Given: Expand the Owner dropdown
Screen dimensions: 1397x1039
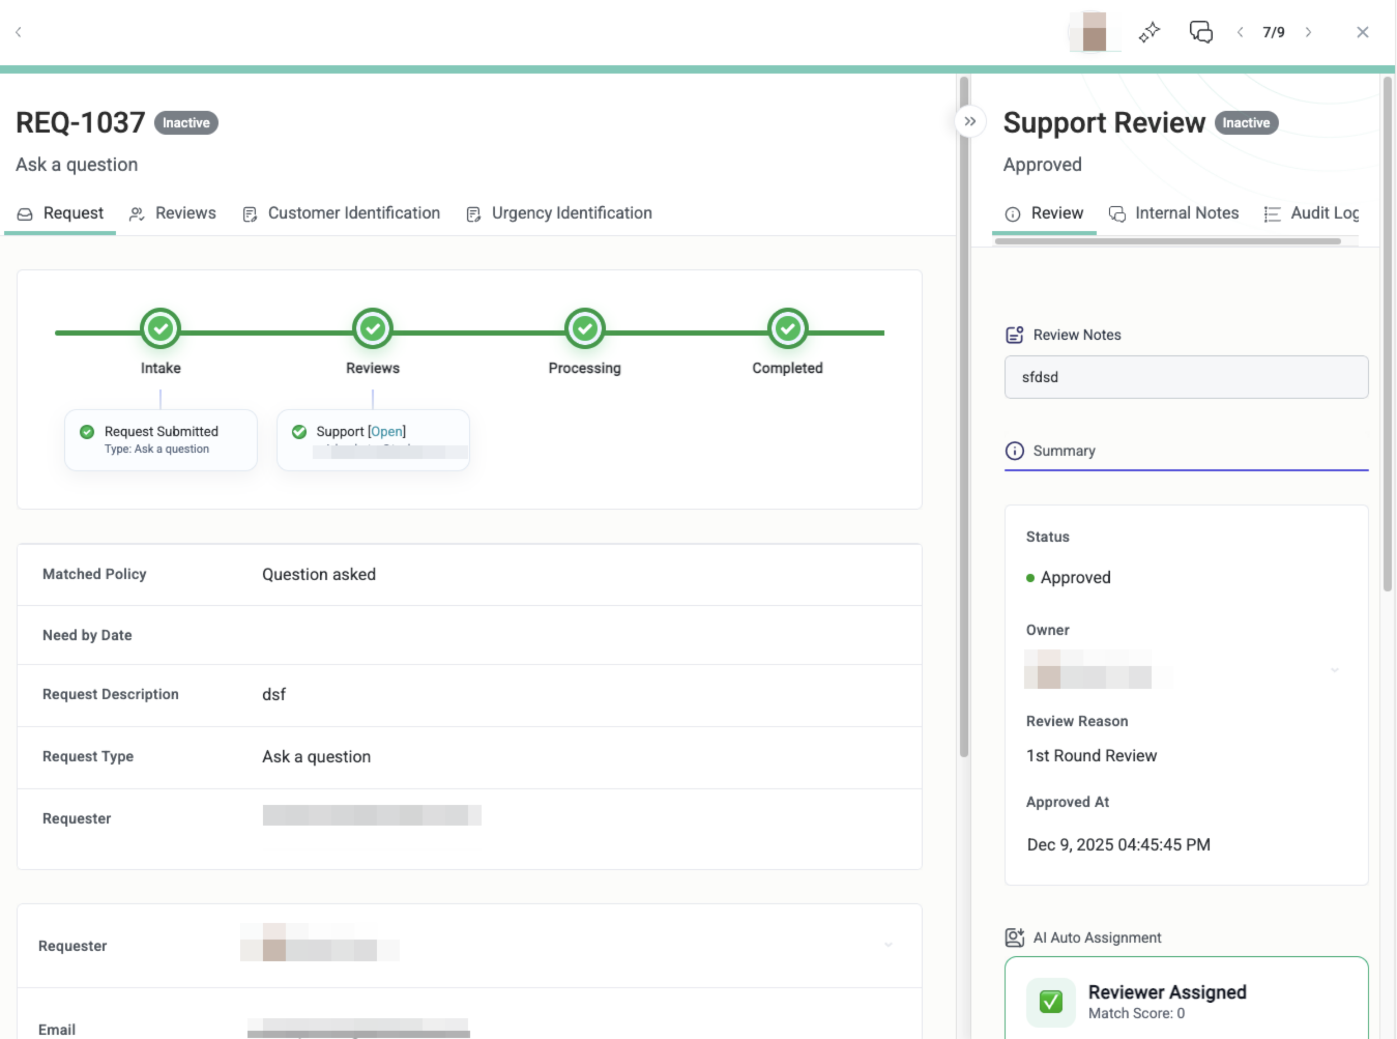Looking at the screenshot, I should coord(1334,671).
